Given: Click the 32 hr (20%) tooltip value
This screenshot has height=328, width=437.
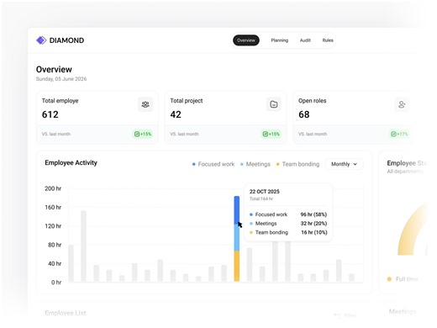Looking at the screenshot, I should (x=313, y=224).
